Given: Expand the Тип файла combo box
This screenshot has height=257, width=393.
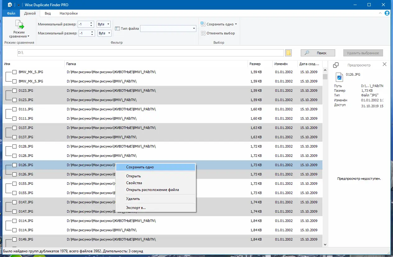Looking at the screenshot, I should (194, 29).
